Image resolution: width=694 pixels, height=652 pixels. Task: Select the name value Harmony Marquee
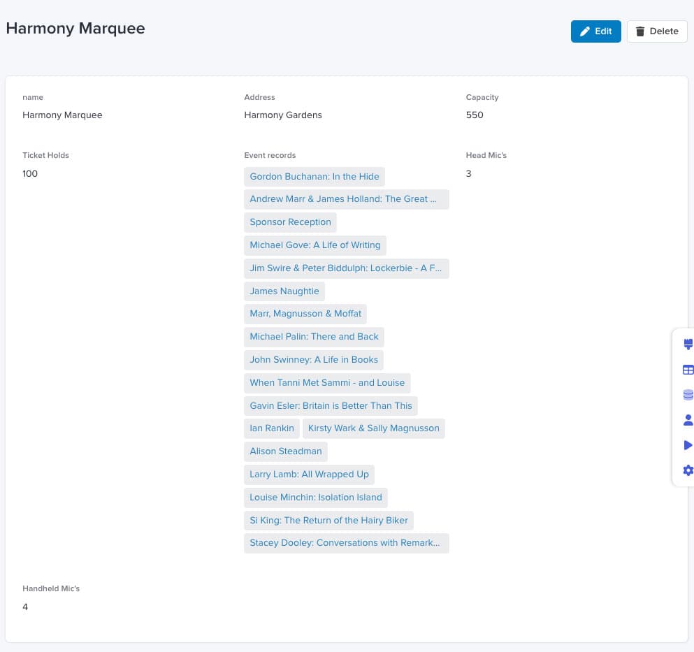click(x=62, y=115)
